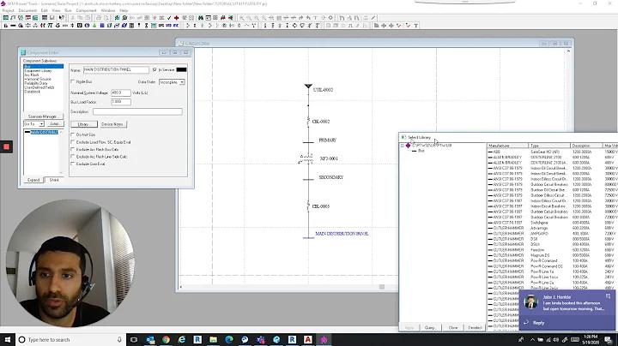The width and height of the screenshot is (618, 346).
Task: Open Google Chrome from the taskbar
Action: (x=166, y=339)
